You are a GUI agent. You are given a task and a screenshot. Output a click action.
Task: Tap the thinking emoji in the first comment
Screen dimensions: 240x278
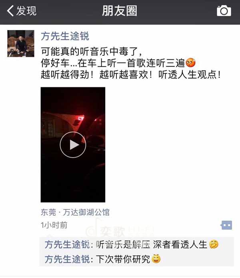pyautogui.click(x=214, y=244)
